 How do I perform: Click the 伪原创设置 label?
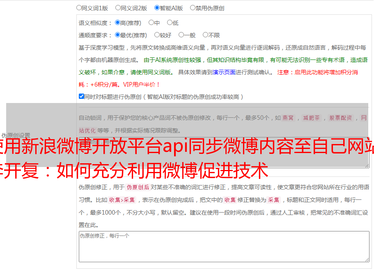[16, 135]
